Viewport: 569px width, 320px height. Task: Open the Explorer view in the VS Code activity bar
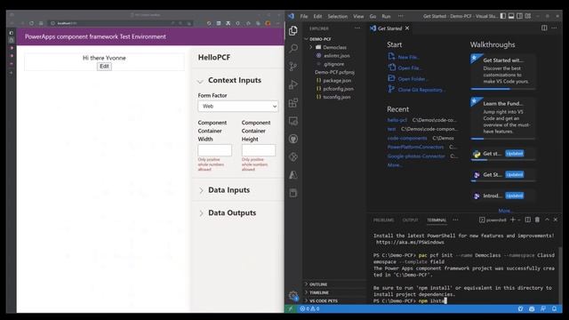pyautogui.click(x=293, y=30)
